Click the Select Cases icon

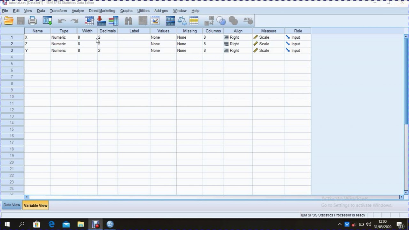194,21
